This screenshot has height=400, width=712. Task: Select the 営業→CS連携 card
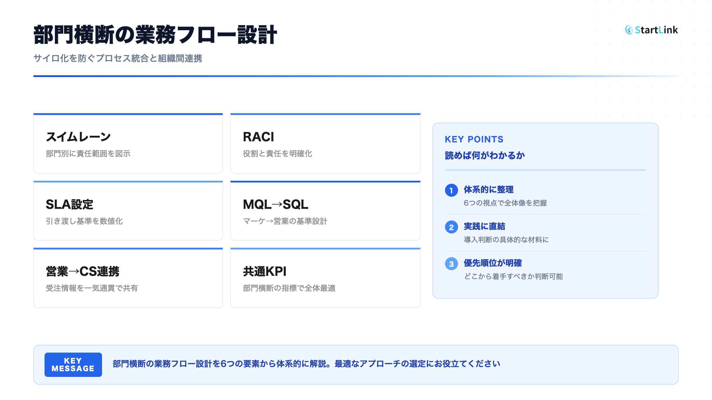tap(128, 278)
